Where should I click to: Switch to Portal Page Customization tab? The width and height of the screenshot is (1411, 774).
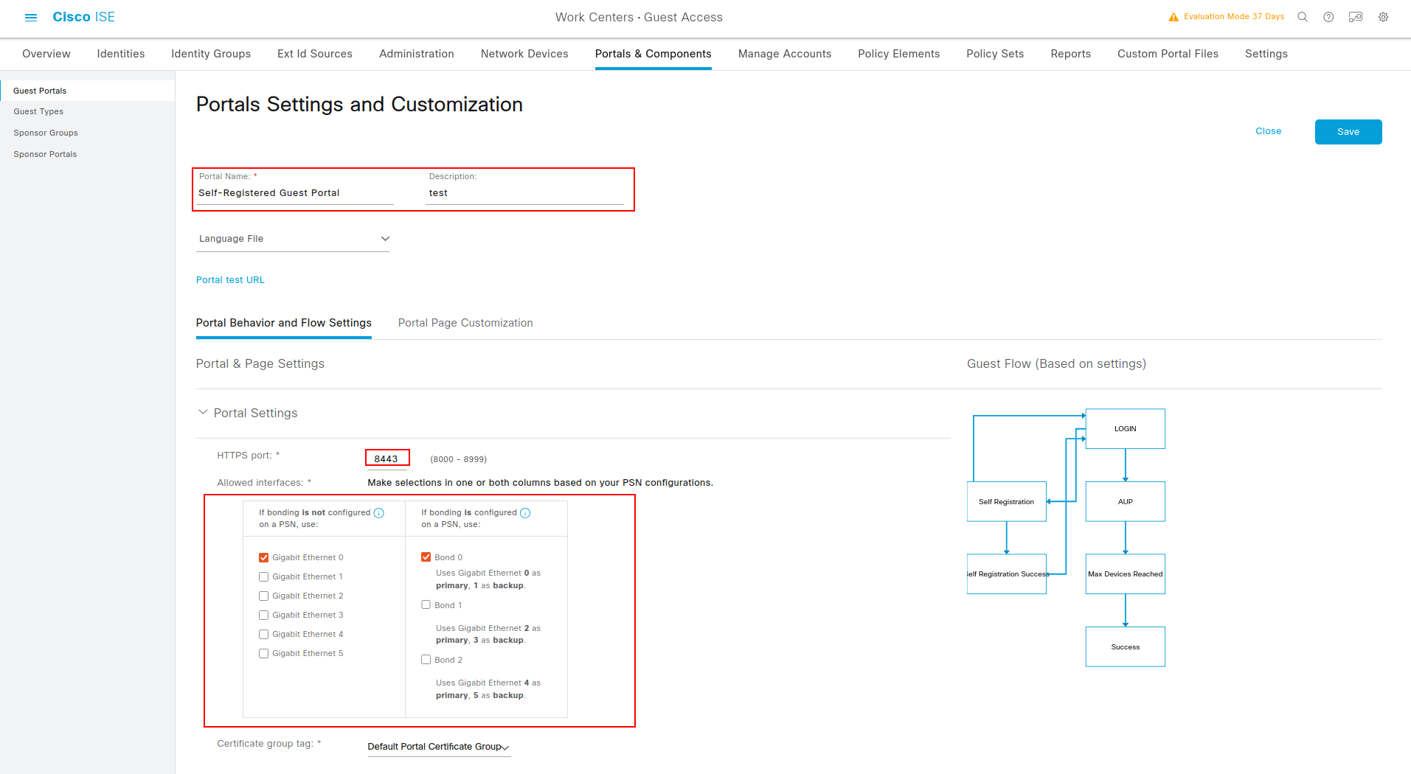[x=465, y=323]
